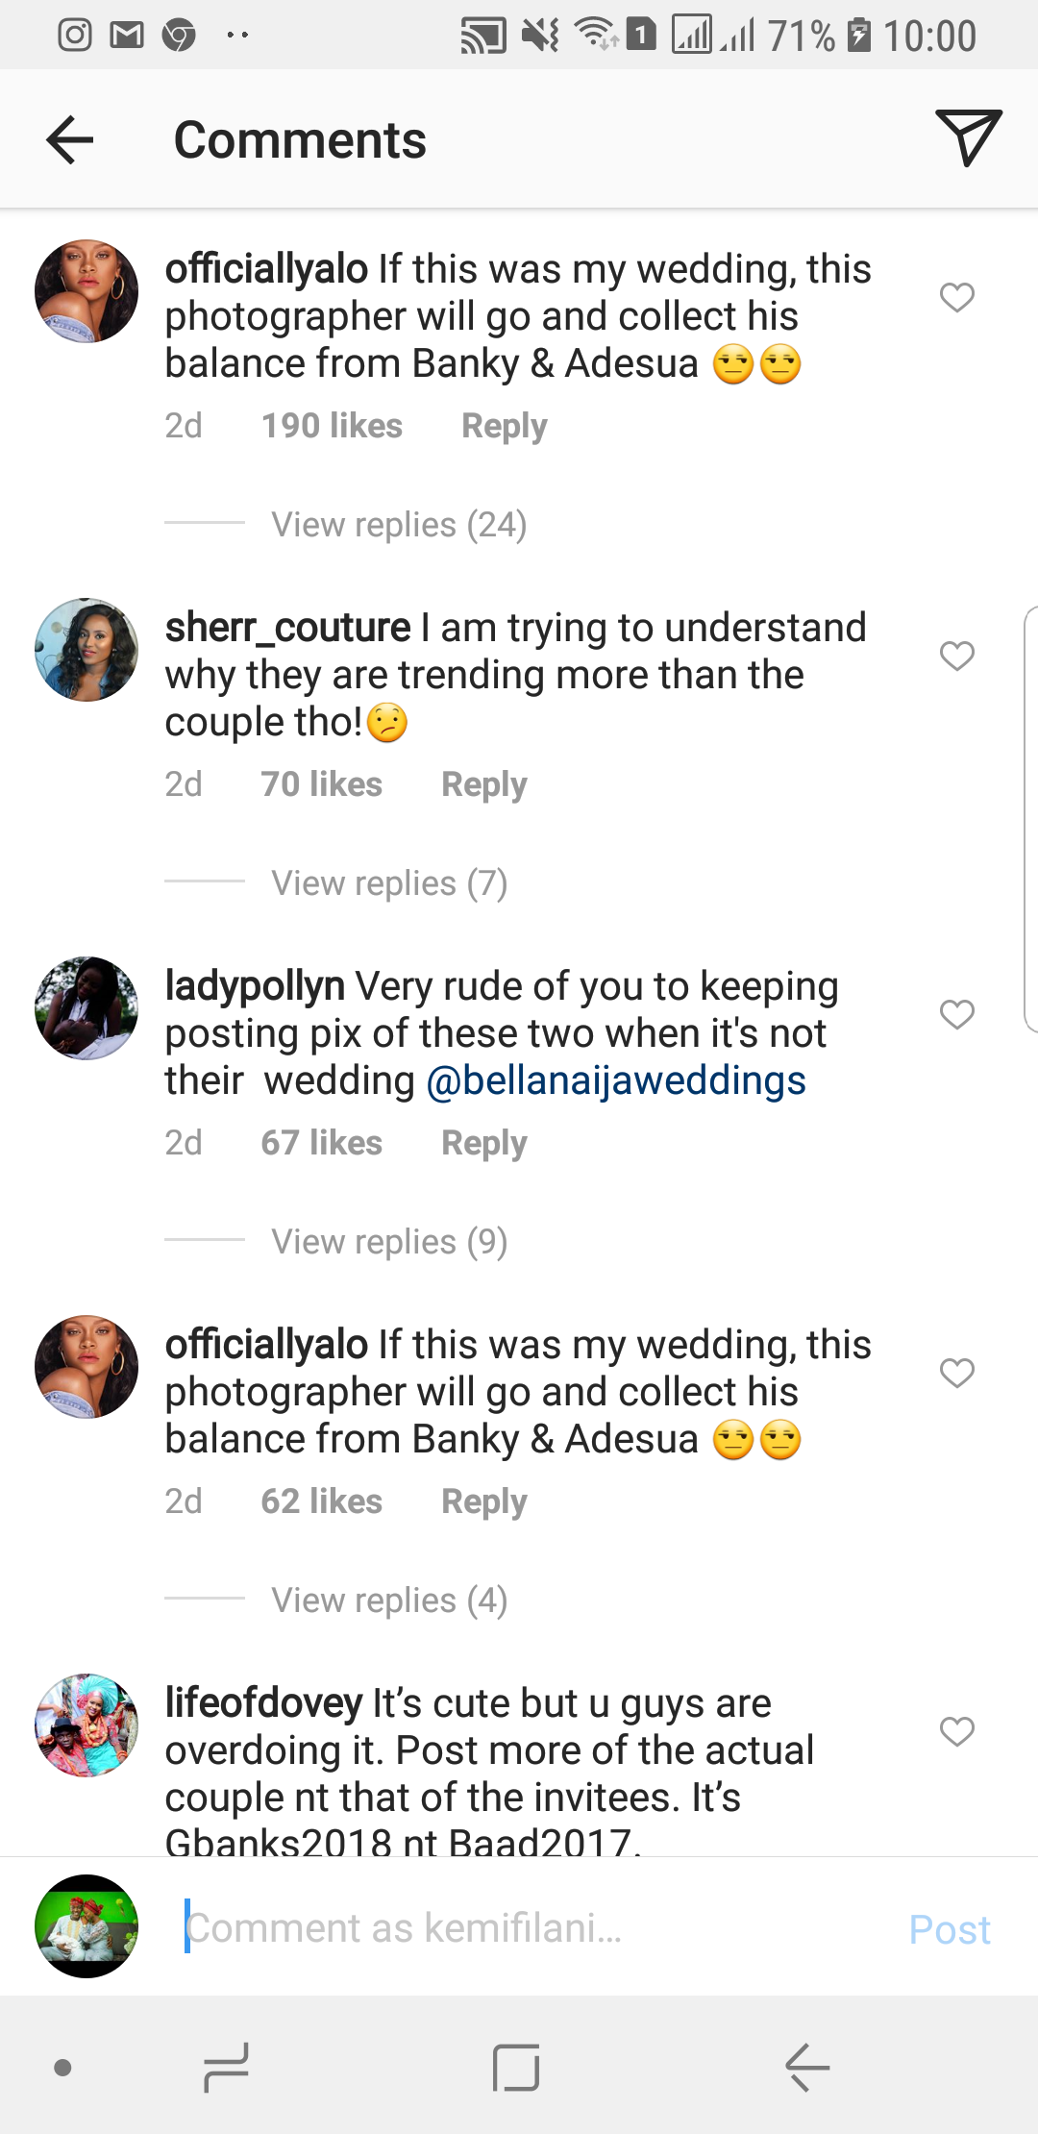Expand View replies (4)
This screenshot has height=2134, width=1038.
tap(389, 1600)
